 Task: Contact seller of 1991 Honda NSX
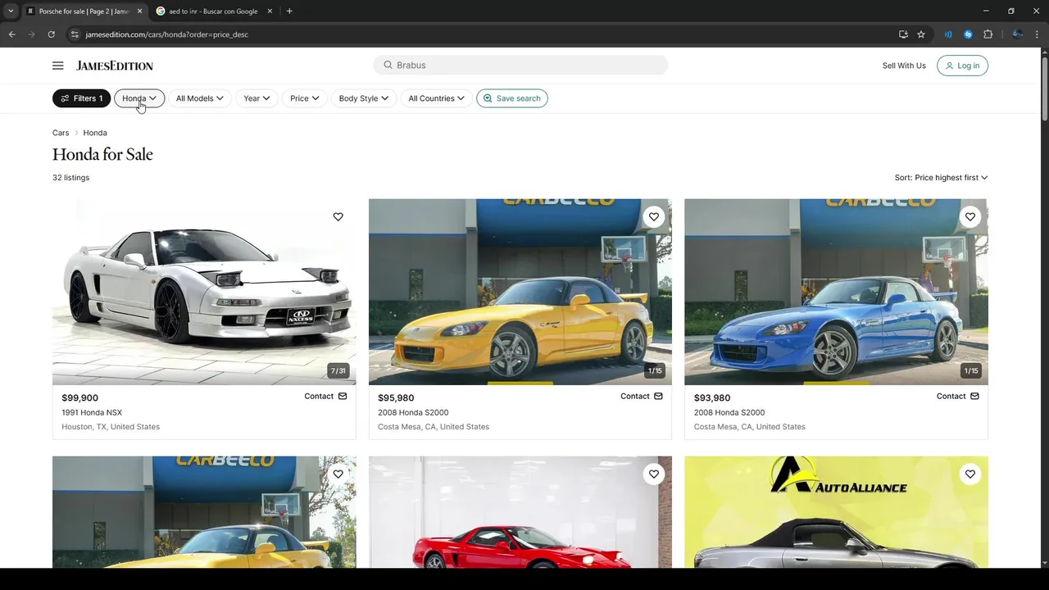coord(325,397)
